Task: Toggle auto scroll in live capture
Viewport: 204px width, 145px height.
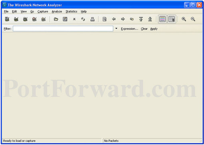Action: pos(172,19)
